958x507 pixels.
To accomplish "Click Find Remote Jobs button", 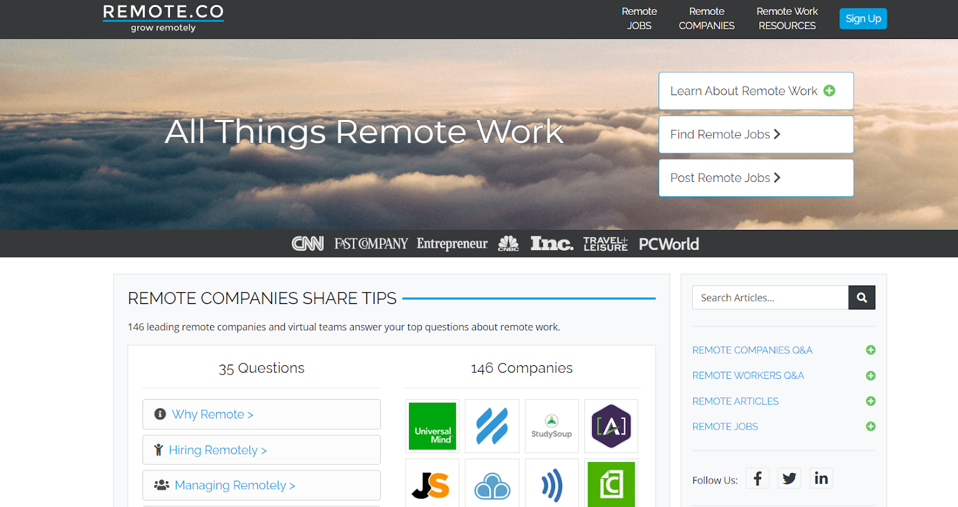I will coord(756,135).
